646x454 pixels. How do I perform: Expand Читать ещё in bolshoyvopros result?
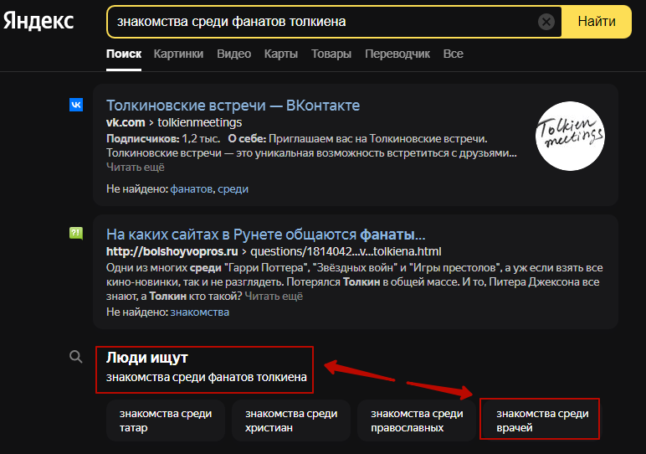274,296
